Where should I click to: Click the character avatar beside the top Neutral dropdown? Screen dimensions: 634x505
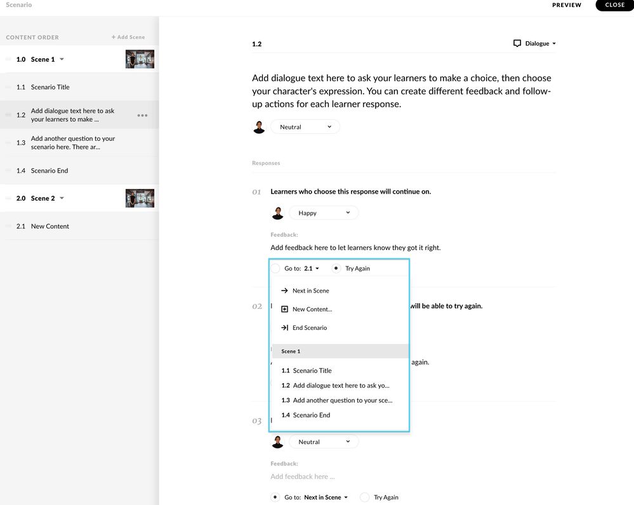pyautogui.click(x=259, y=127)
